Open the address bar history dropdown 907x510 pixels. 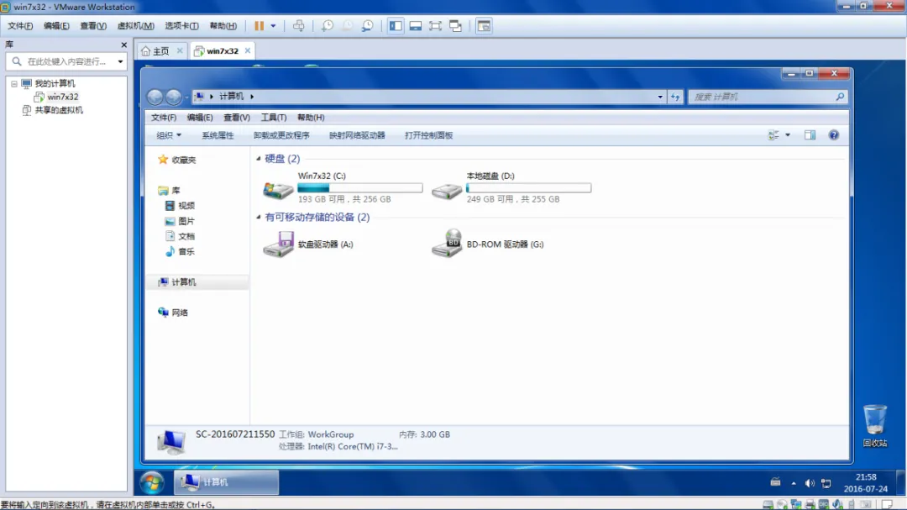coord(660,97)
